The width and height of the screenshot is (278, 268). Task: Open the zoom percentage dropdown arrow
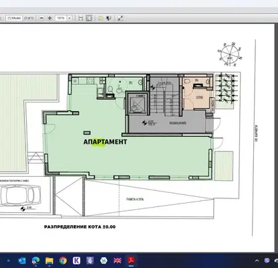coord(69,18)
